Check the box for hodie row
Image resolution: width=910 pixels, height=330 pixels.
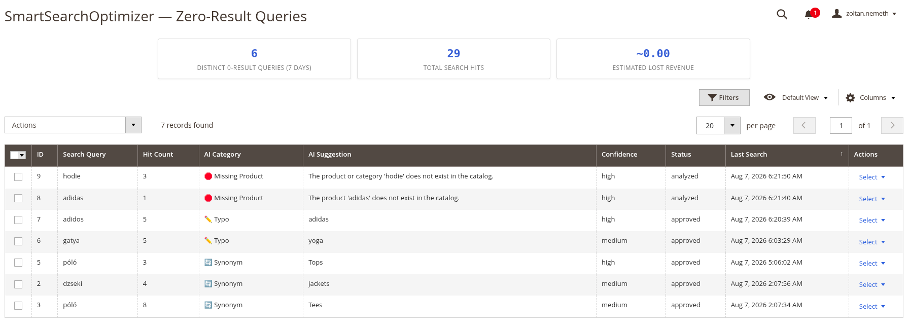click(x=18, y=177)
